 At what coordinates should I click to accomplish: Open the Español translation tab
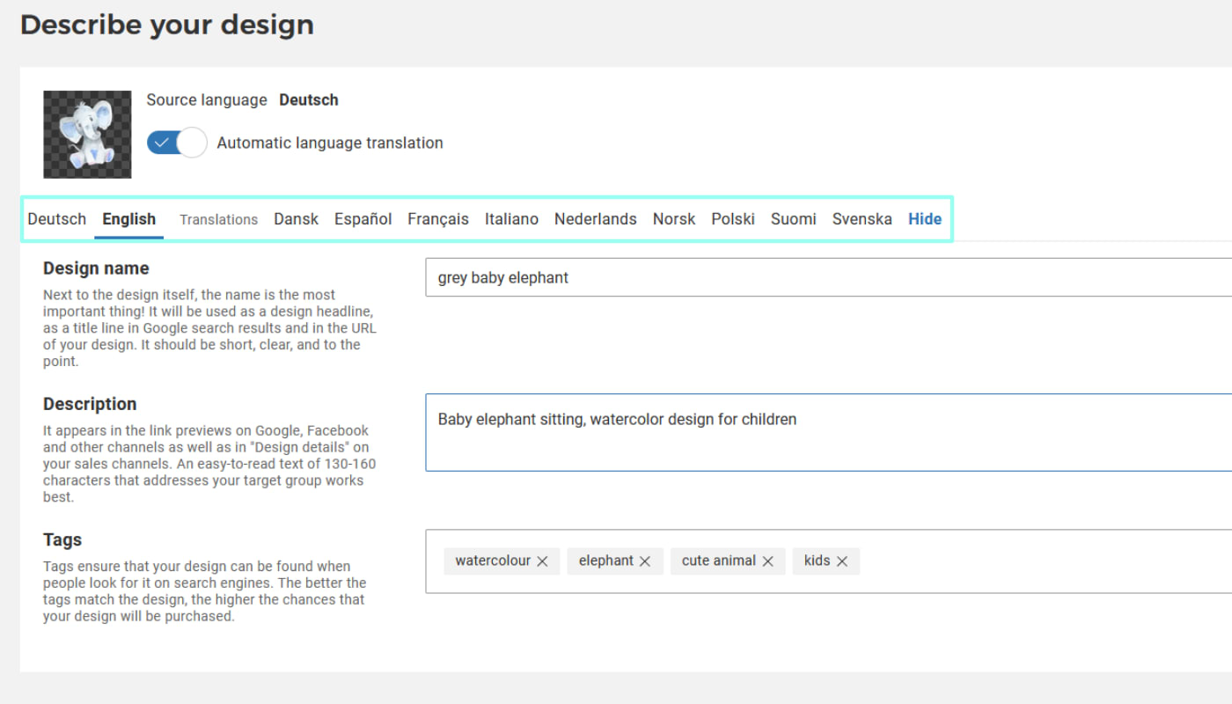coord(363,219)
